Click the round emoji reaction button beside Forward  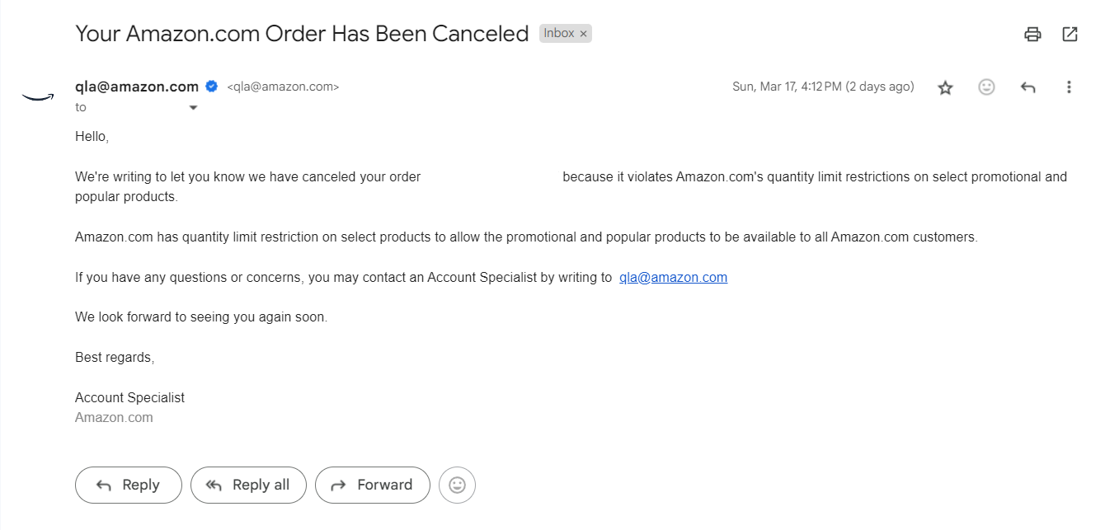click(458, 485)
